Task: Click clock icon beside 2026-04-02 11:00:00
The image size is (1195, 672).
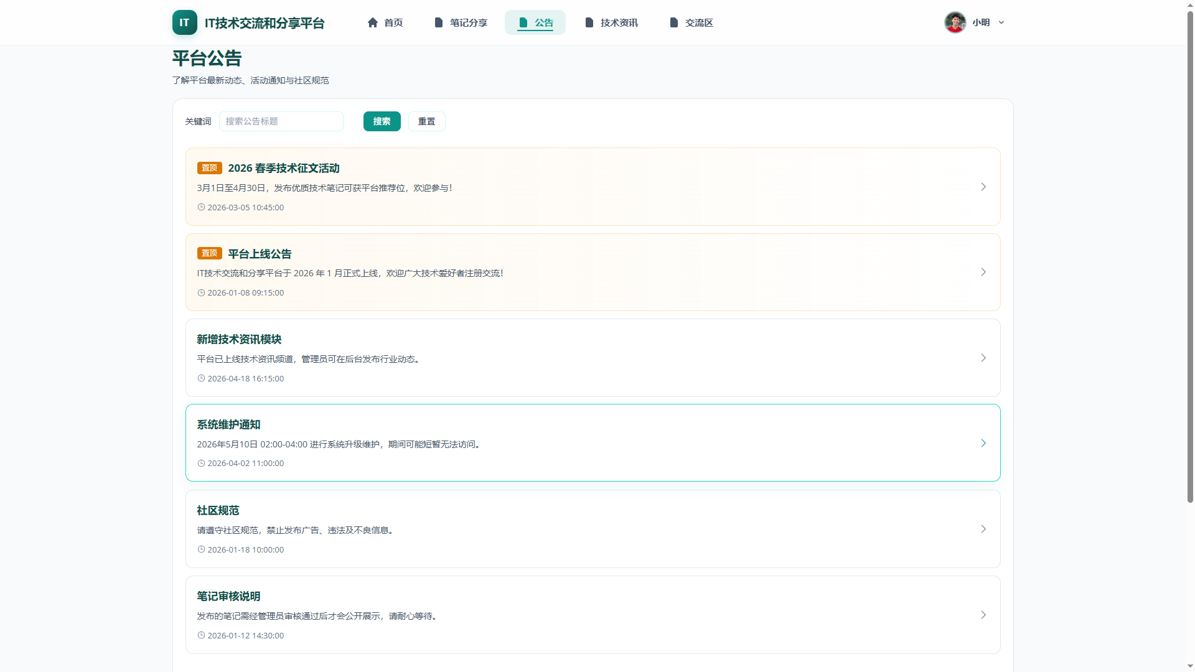Action: coord(201,463)
